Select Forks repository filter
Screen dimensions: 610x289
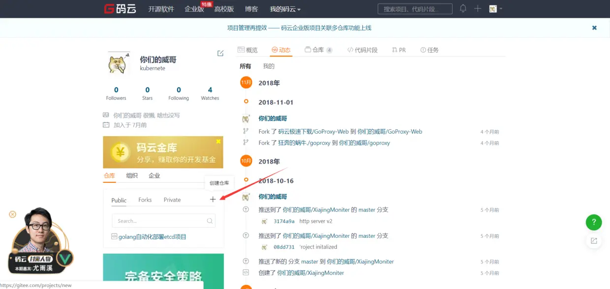coord(145,200)
